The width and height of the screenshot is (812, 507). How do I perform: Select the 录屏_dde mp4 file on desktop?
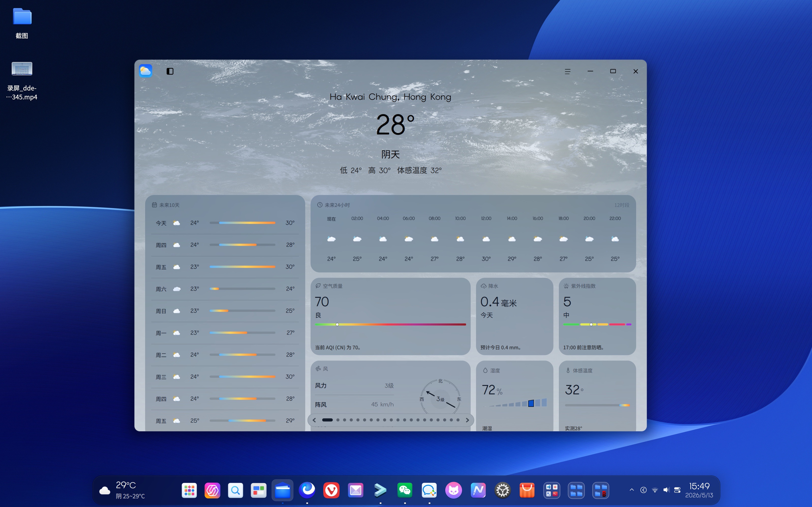pyautogui.click(x=22, y=81)
